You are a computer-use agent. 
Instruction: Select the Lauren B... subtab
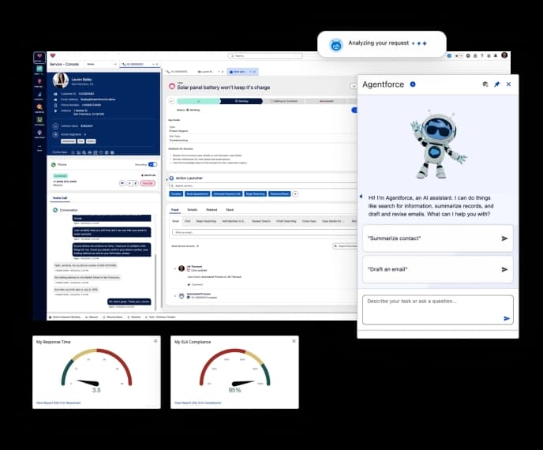207,72
